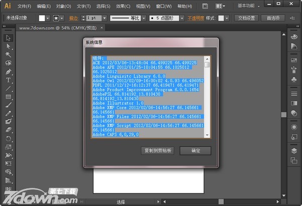Screen dimensions: 302x206
Task: Select the Blob Brush tool
Action: click(8, 121)
